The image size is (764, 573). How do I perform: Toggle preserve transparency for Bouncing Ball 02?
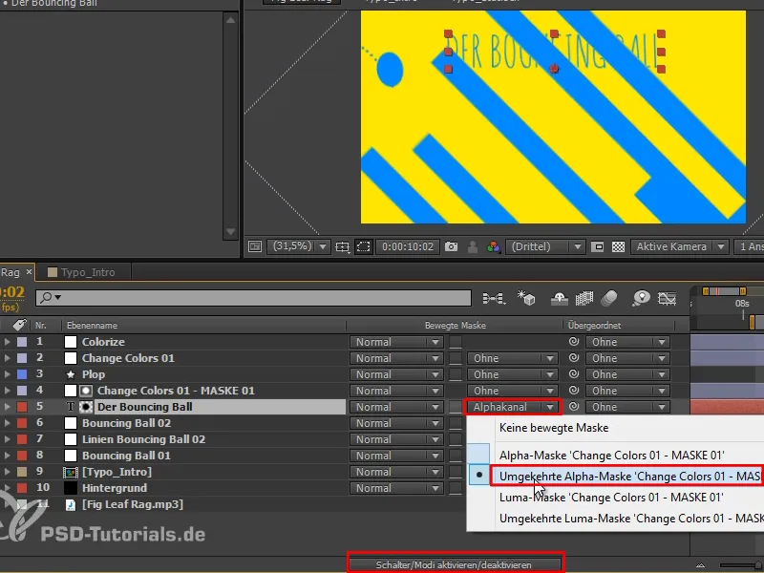tap(456, 423)
